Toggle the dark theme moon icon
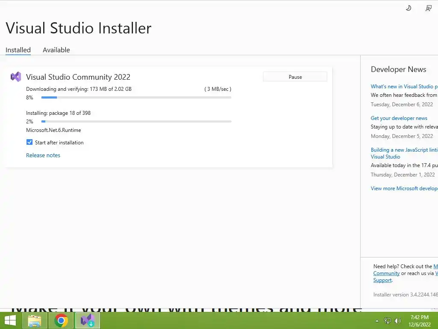 [x=408, y=8]
